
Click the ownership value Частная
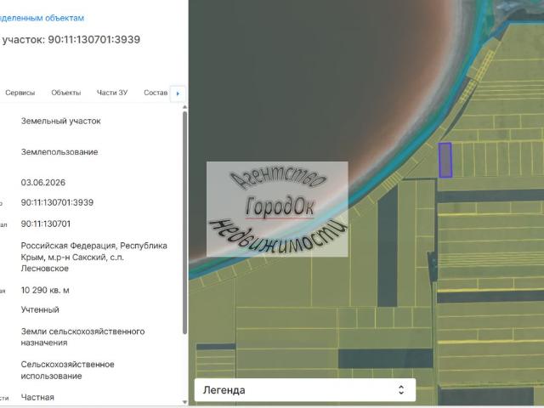point(37,397)
